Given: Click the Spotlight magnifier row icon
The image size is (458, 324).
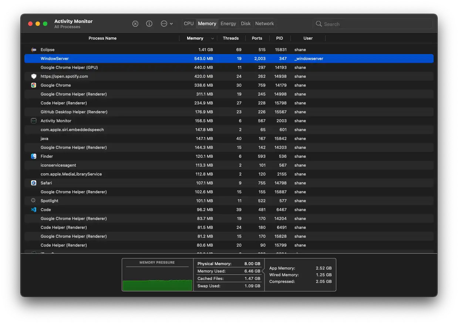Looking at the screenshot, I should pyautogui.click(x=34, y=201).
